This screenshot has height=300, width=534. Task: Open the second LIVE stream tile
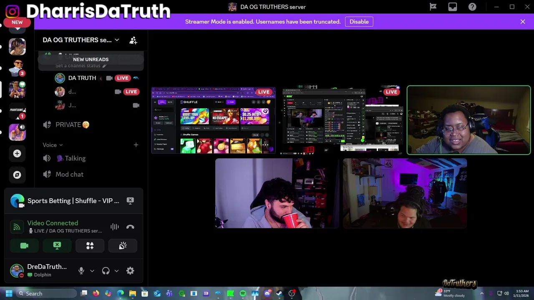pos(342,120)
